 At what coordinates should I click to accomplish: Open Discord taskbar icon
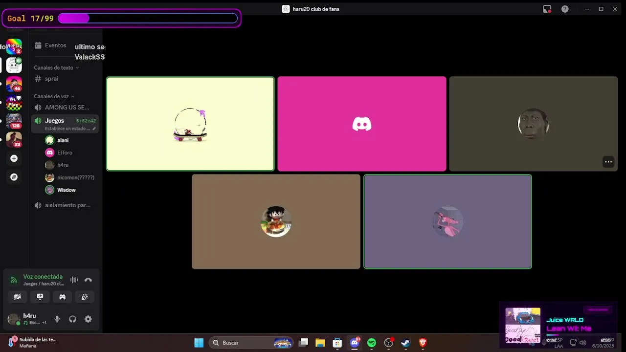pos(355,343)
